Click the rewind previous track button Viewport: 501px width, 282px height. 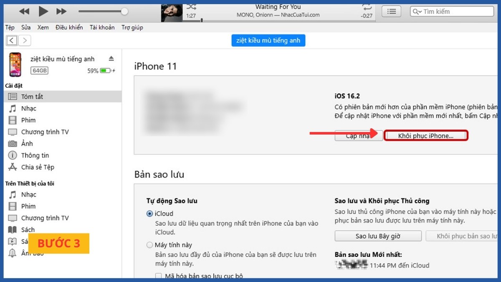point(24,11)
